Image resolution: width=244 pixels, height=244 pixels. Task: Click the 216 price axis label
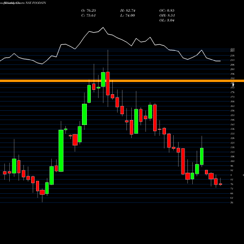232,56
